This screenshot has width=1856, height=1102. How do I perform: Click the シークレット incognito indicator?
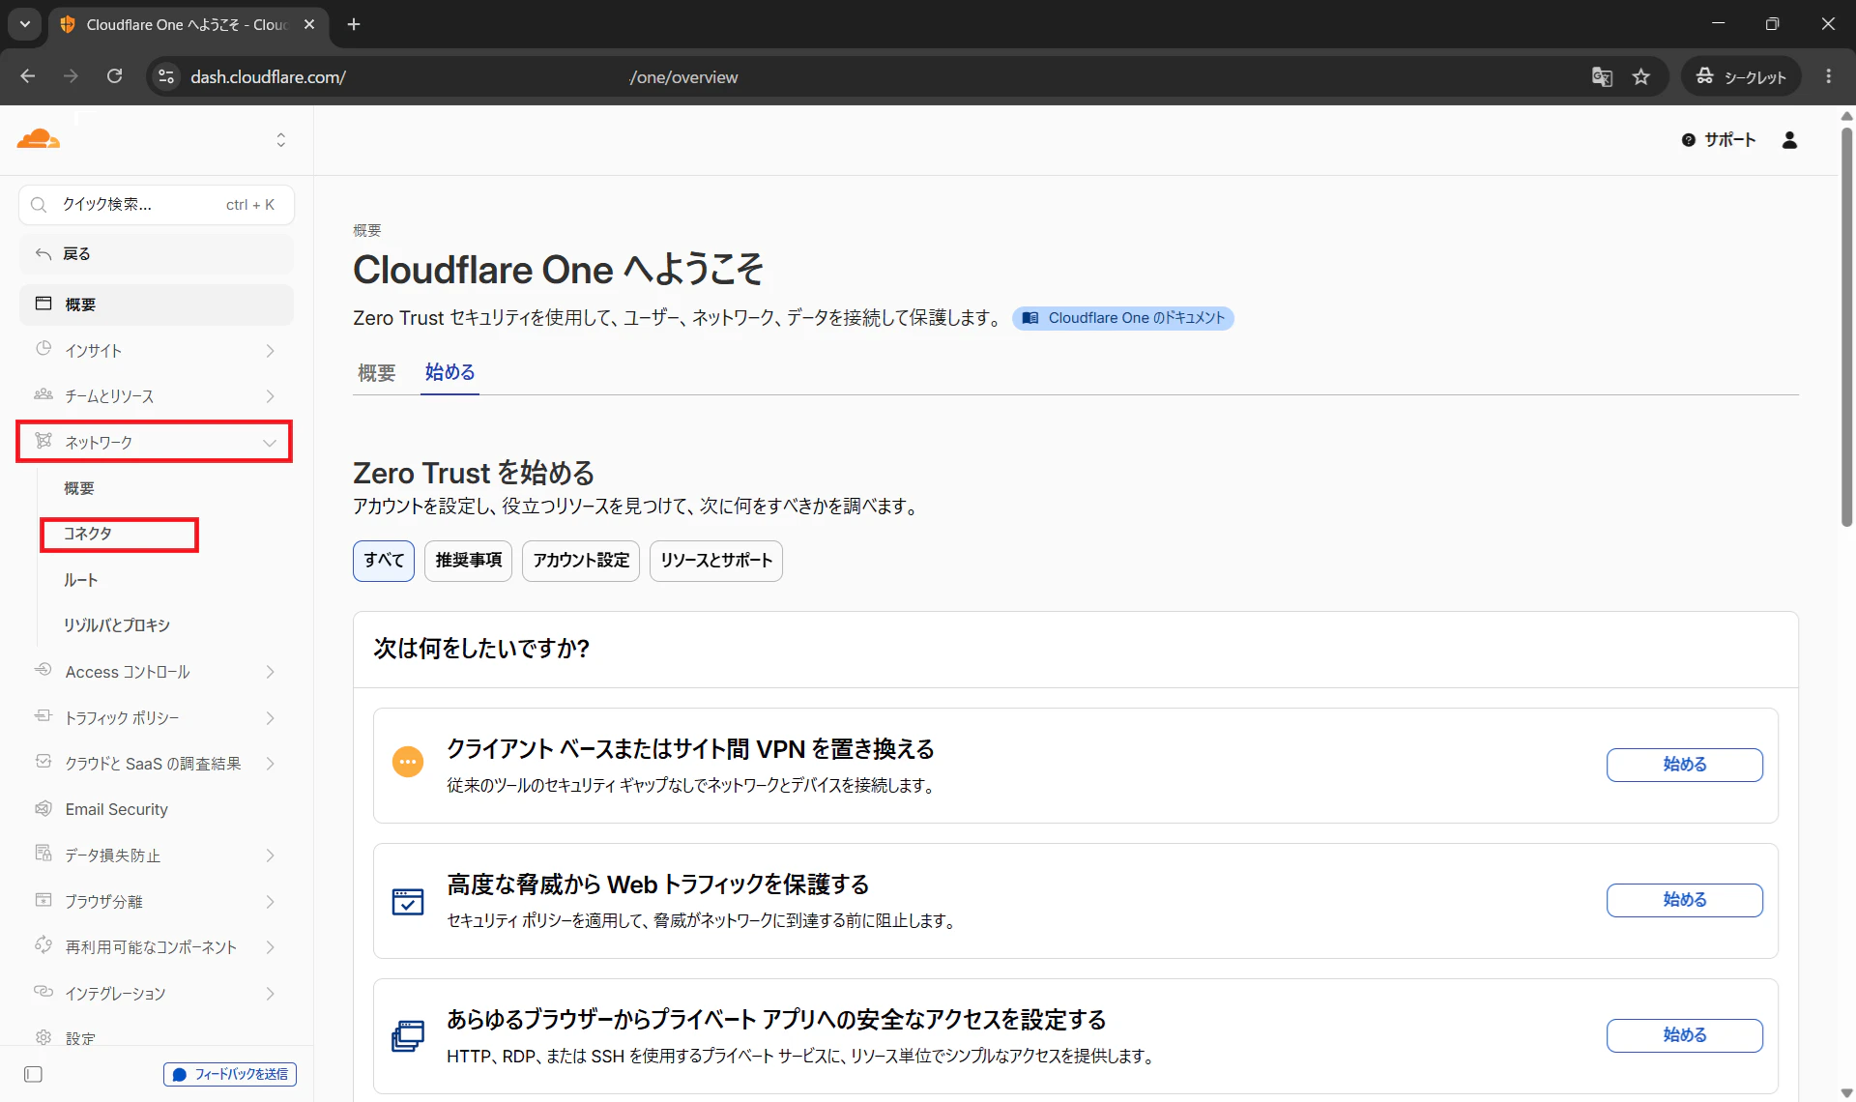[x=1742, y=76]
